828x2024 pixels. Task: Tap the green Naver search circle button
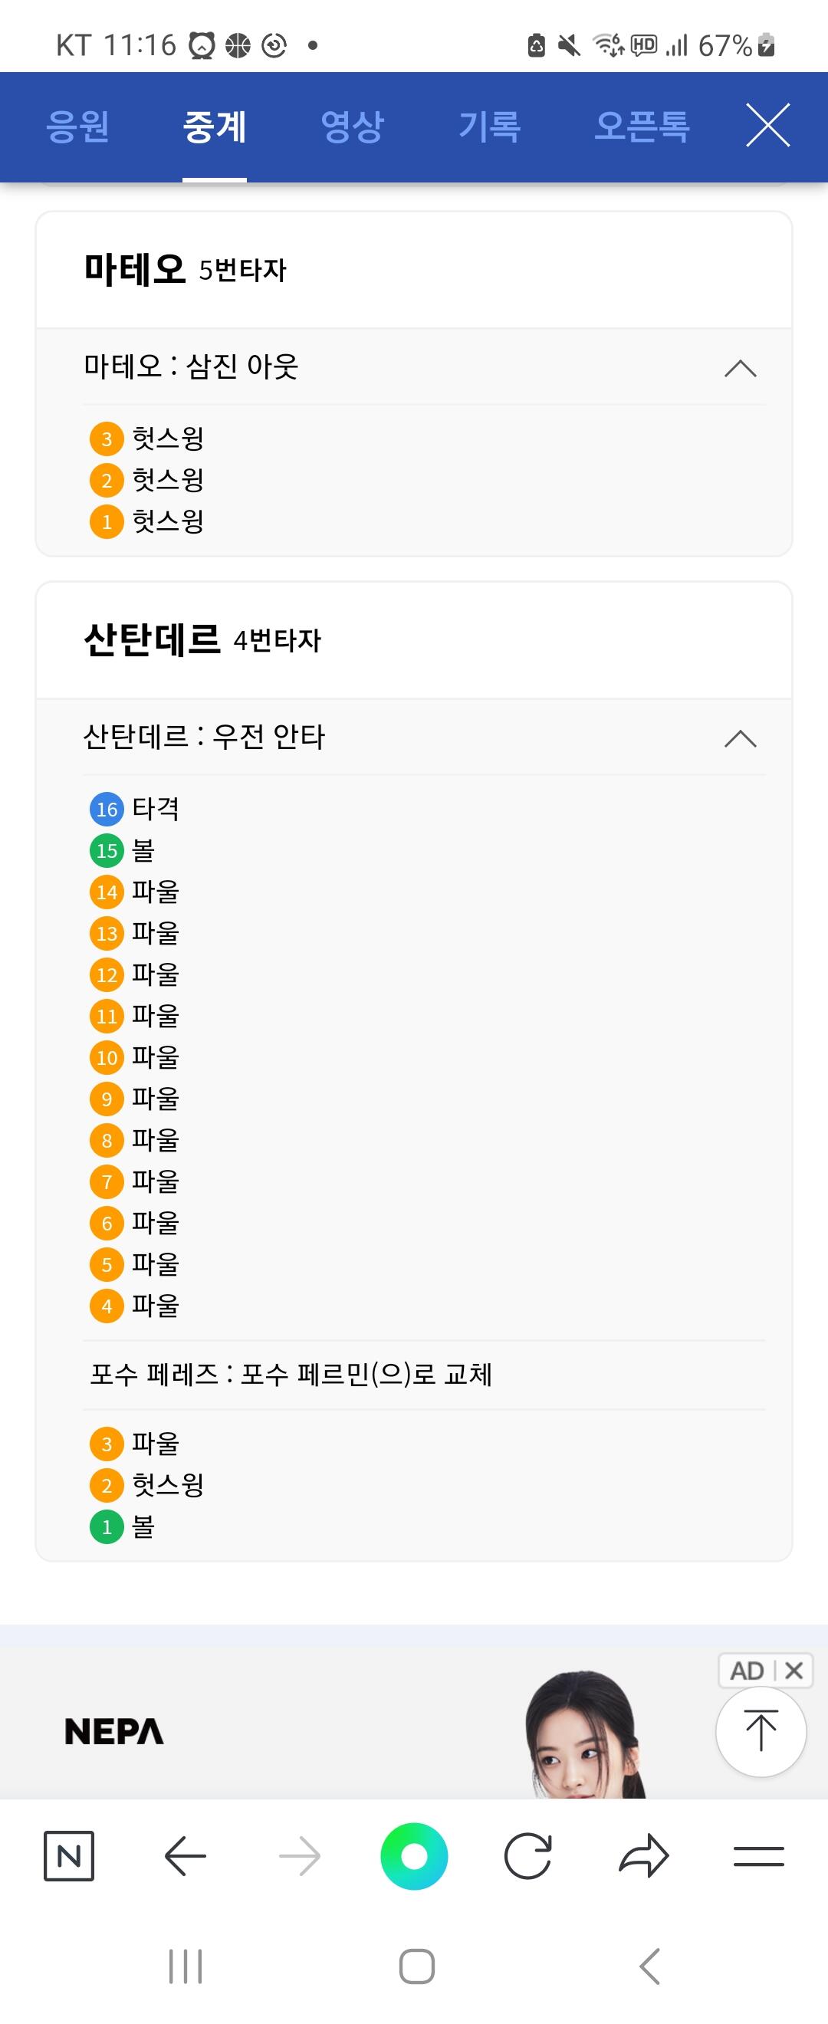pyautogui.click(x=414, y=1856)
